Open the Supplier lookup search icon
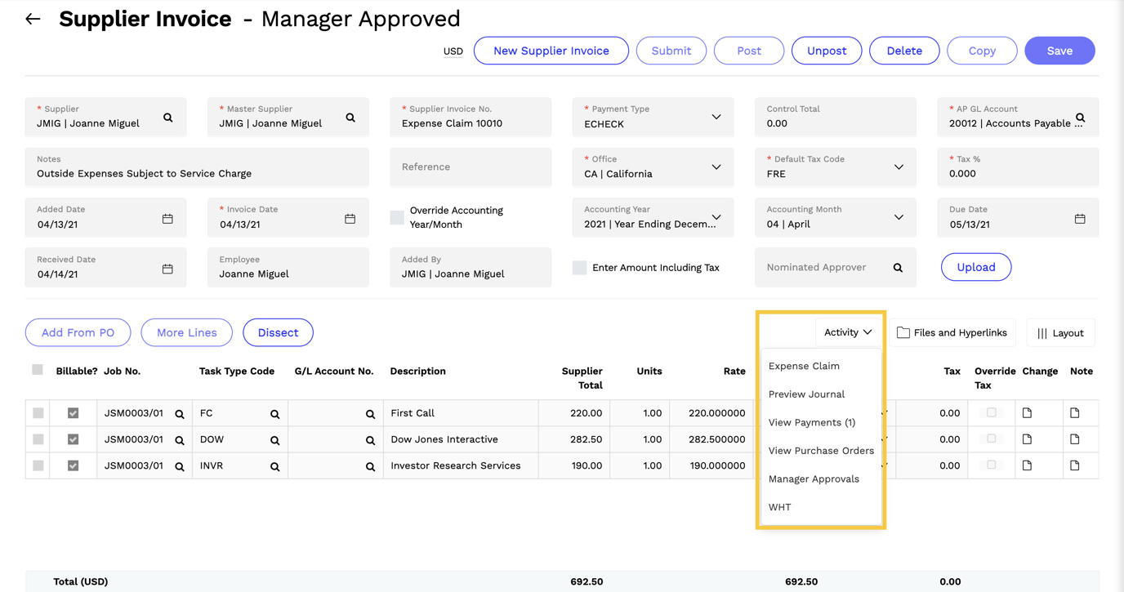 tap(168, 117)
